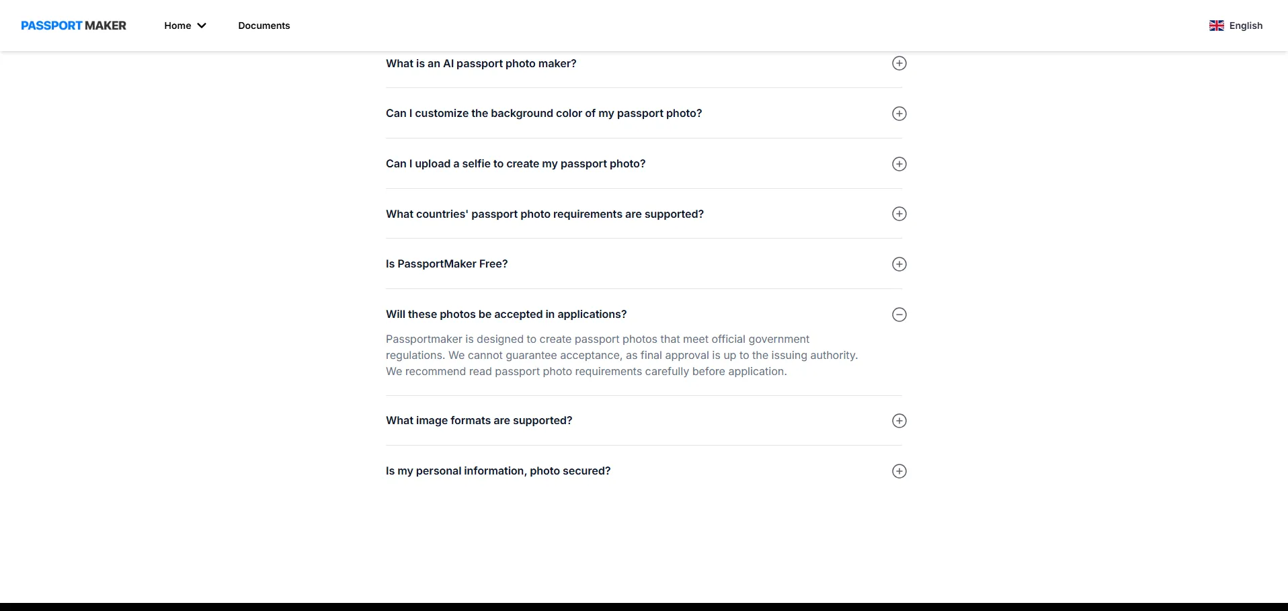Click minus icon to collapse accepted photos answer
The height and width of the screenshot is (611, 1288).
coord(899,315)
